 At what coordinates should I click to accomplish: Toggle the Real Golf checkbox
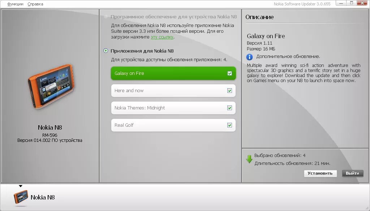pyautogui.click(x=229, y=125)
